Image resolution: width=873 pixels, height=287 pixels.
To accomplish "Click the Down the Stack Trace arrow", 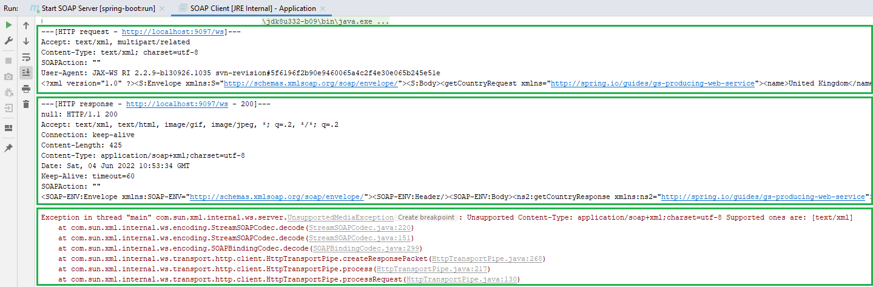I will click(x=26, y=41).
